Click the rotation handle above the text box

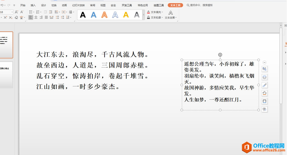click(x=220, y=55)
